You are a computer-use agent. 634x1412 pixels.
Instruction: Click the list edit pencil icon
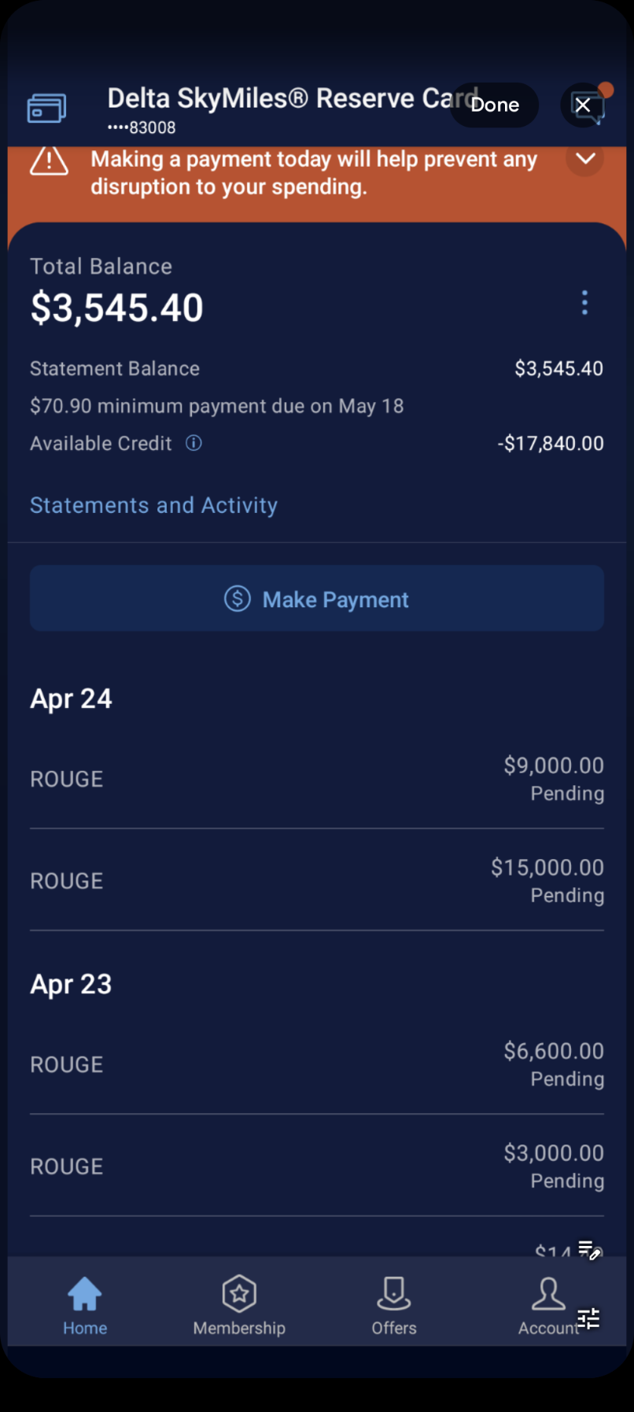point(589,1250)
